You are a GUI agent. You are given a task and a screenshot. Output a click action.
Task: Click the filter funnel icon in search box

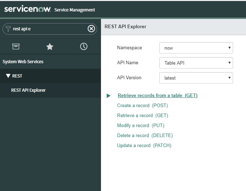tap(8, 29)
